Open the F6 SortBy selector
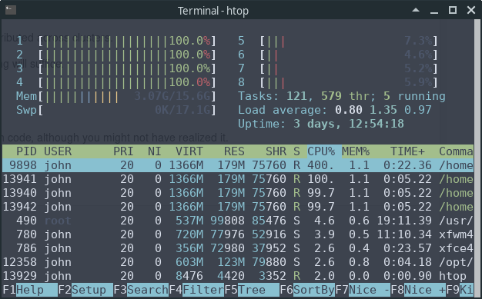This screenshot has width=482, height=299. (x=307, y=290)
